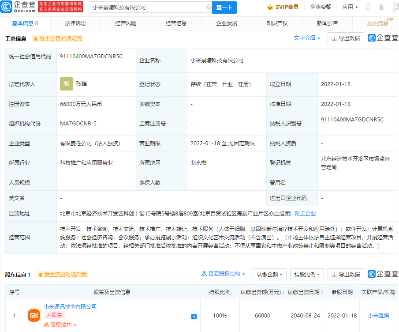
Task: Clear the search box text
Action: (x=209, y=7)
